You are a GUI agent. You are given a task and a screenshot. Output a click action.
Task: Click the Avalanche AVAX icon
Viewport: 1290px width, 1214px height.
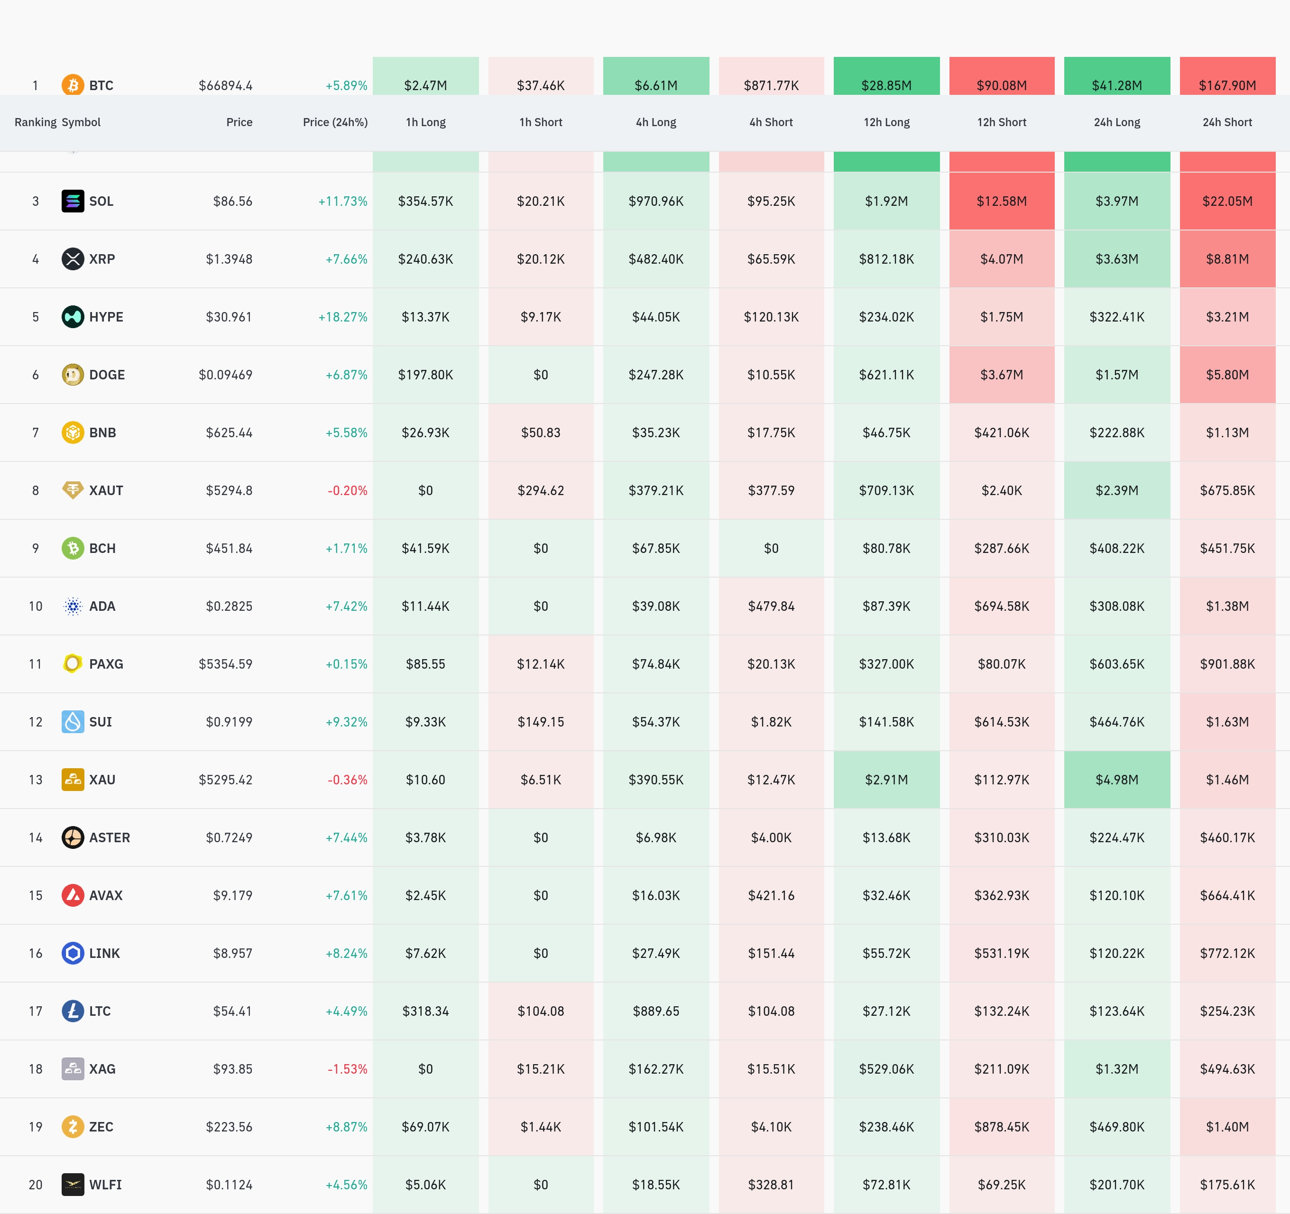point(73,895)
